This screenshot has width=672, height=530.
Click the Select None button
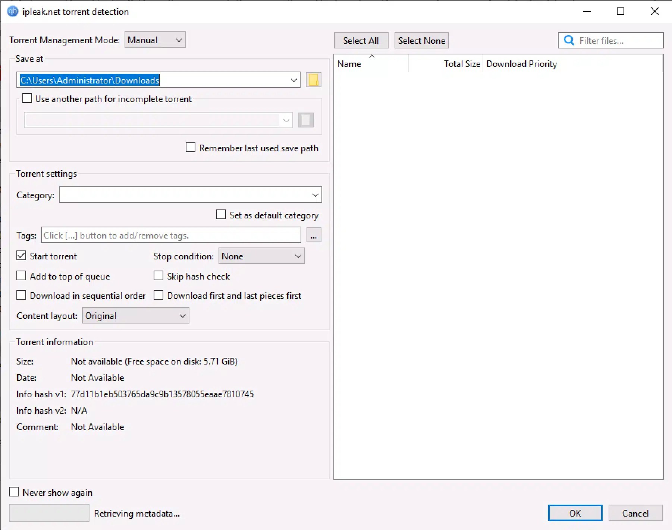click(421, 40)
